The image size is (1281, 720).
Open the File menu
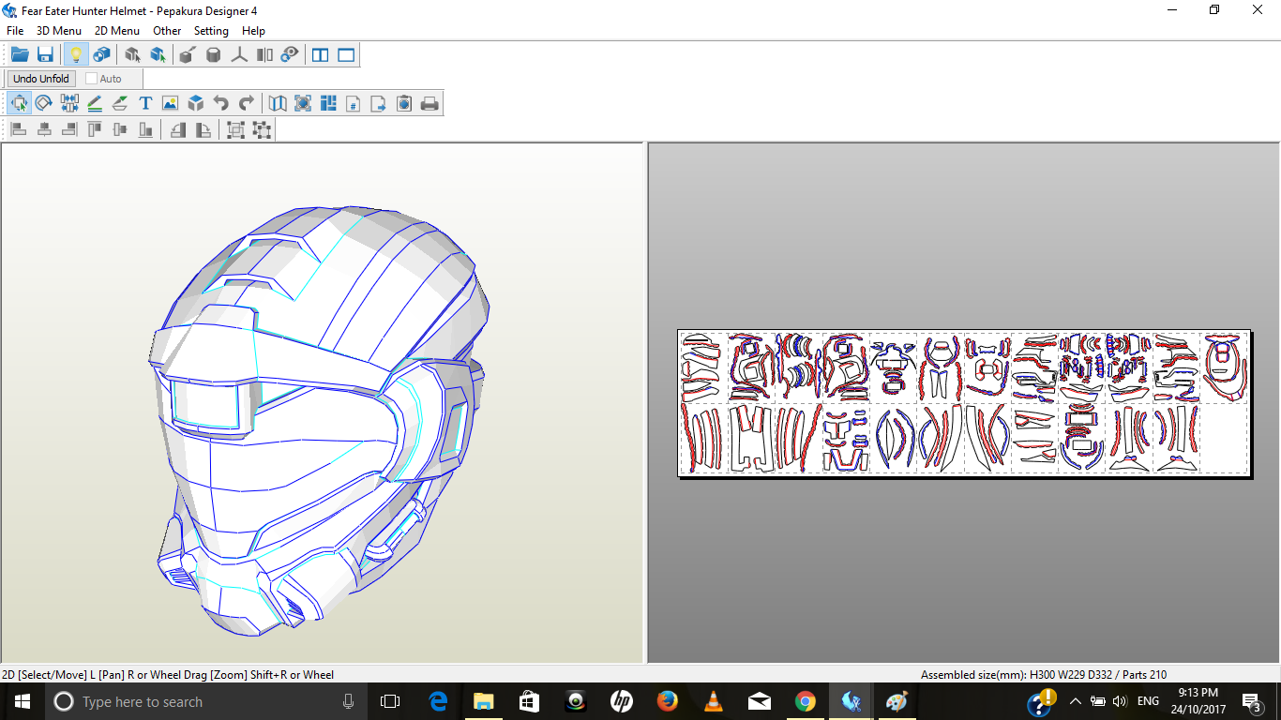(x=15, y=31)
